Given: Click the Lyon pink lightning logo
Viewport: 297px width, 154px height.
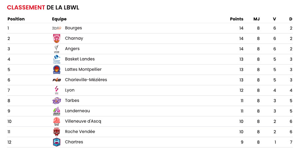Looking at the screenshot, I should (x=57, y=90).
